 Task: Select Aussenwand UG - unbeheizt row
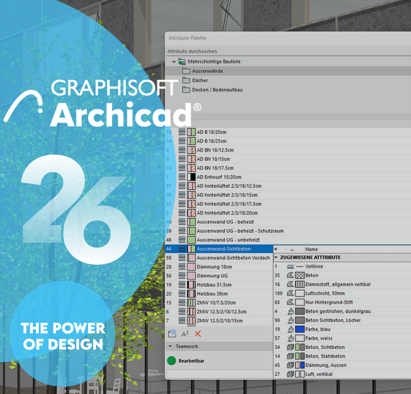[x=288, y=240]
